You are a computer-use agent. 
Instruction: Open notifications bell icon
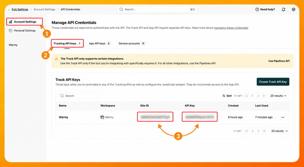point(284,10)
